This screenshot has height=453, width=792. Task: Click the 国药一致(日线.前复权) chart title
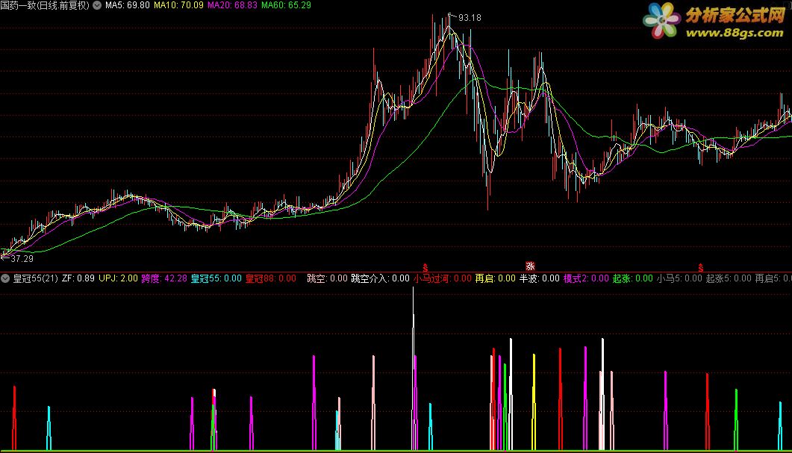pos(45,5)
